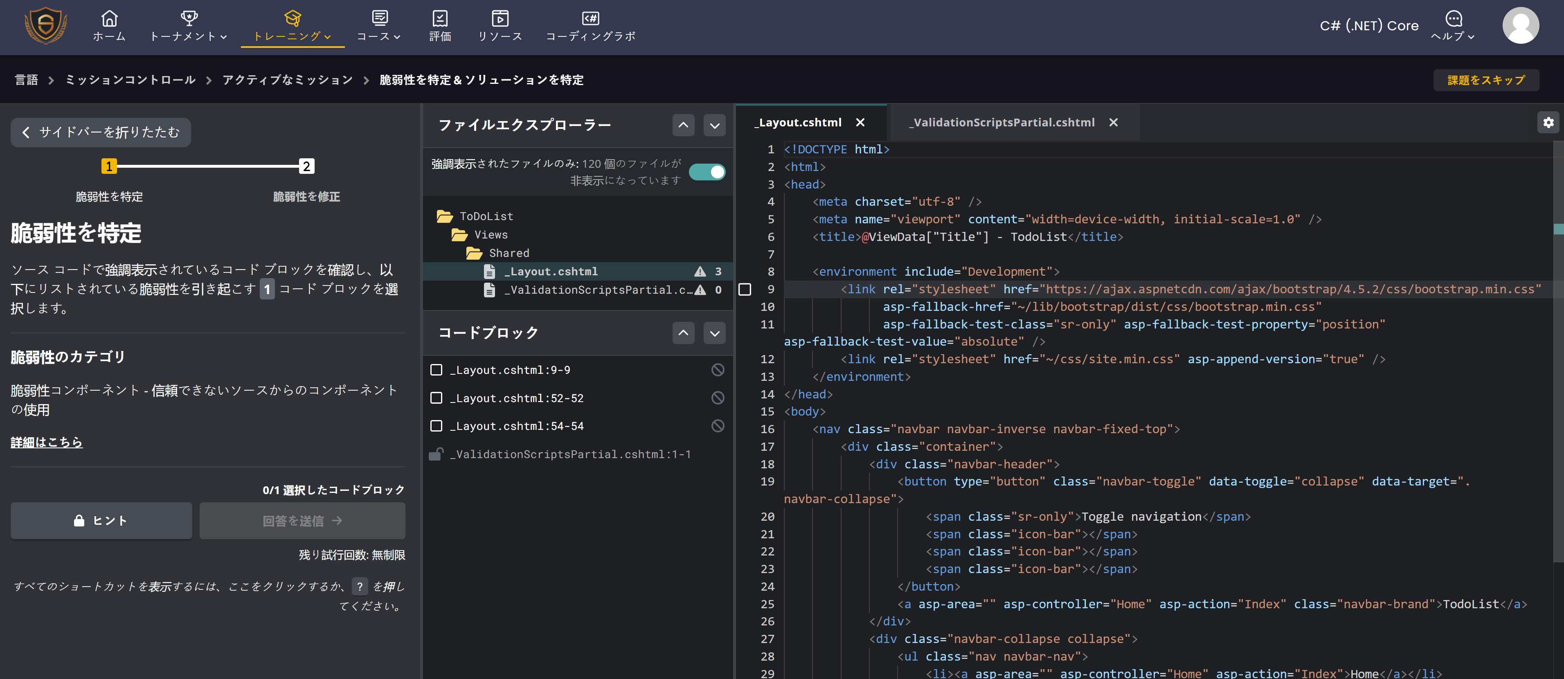Click the shield logo in the header
The image size is (1564, 679).
point(45,26)
